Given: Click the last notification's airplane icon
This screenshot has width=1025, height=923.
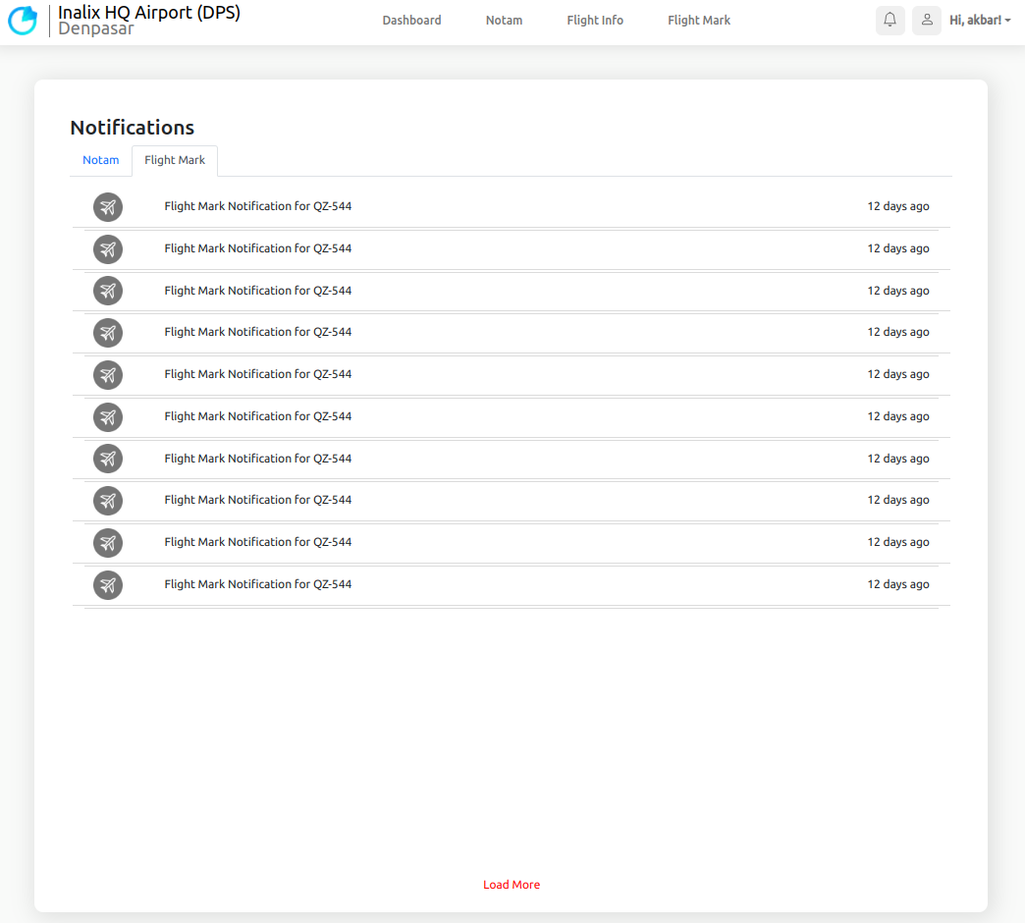Looking at the screenshot, I should click(x=108, y=585).
